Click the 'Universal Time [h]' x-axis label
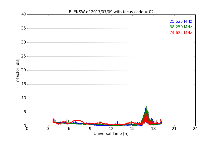217x144 pixels. 111,134
